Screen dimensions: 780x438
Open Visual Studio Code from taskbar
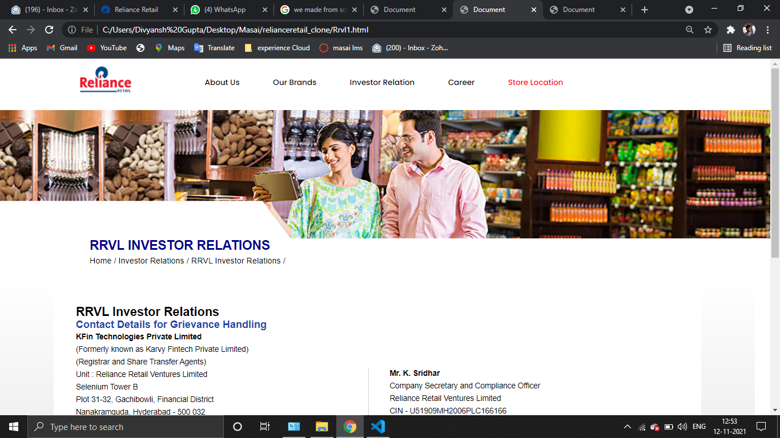click(377, 427)
